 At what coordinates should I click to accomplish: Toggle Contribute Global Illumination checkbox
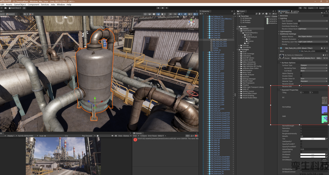tap(299, 26)
